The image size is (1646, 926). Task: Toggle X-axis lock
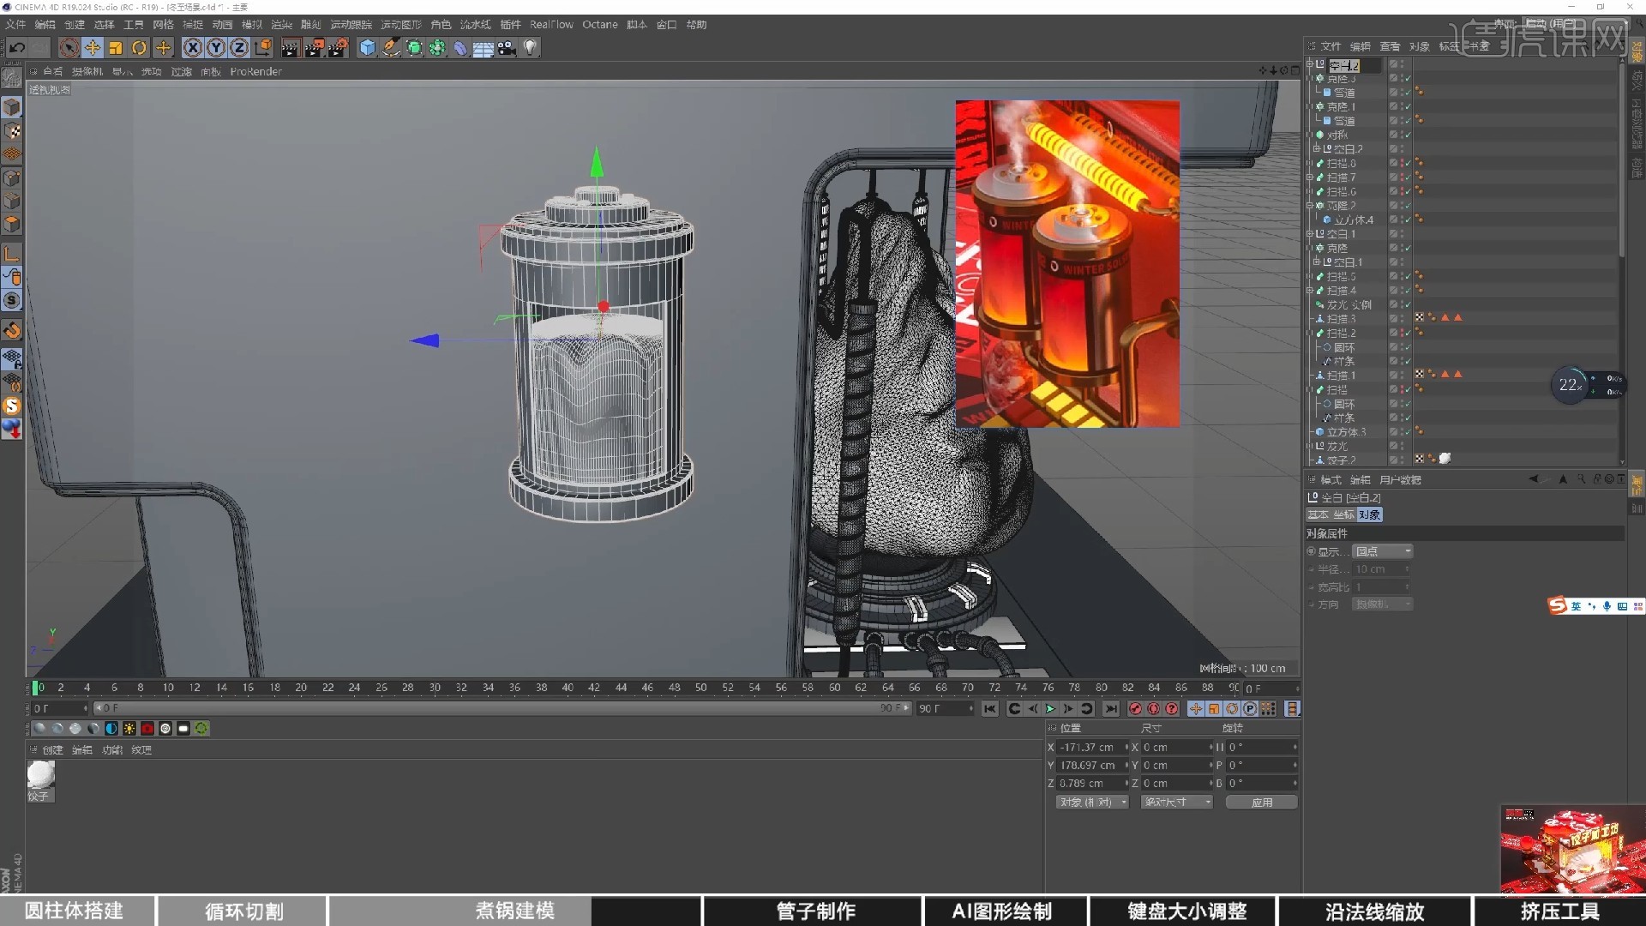(193, 48)
